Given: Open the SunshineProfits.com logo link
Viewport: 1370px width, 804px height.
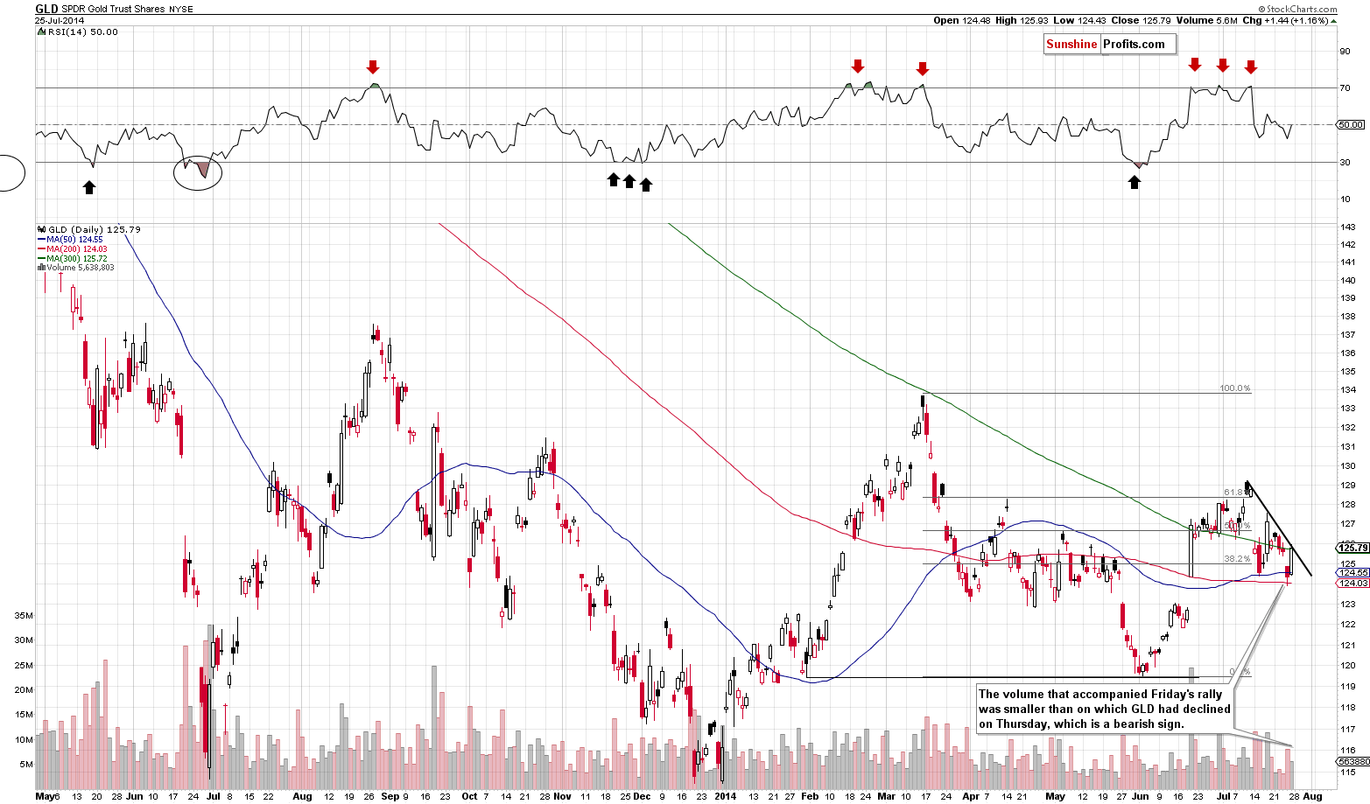Looking at the screenshot, I should [1109, 44].
